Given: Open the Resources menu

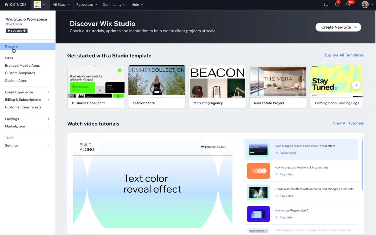Looking at the screenshot, I should pos(86,5).
